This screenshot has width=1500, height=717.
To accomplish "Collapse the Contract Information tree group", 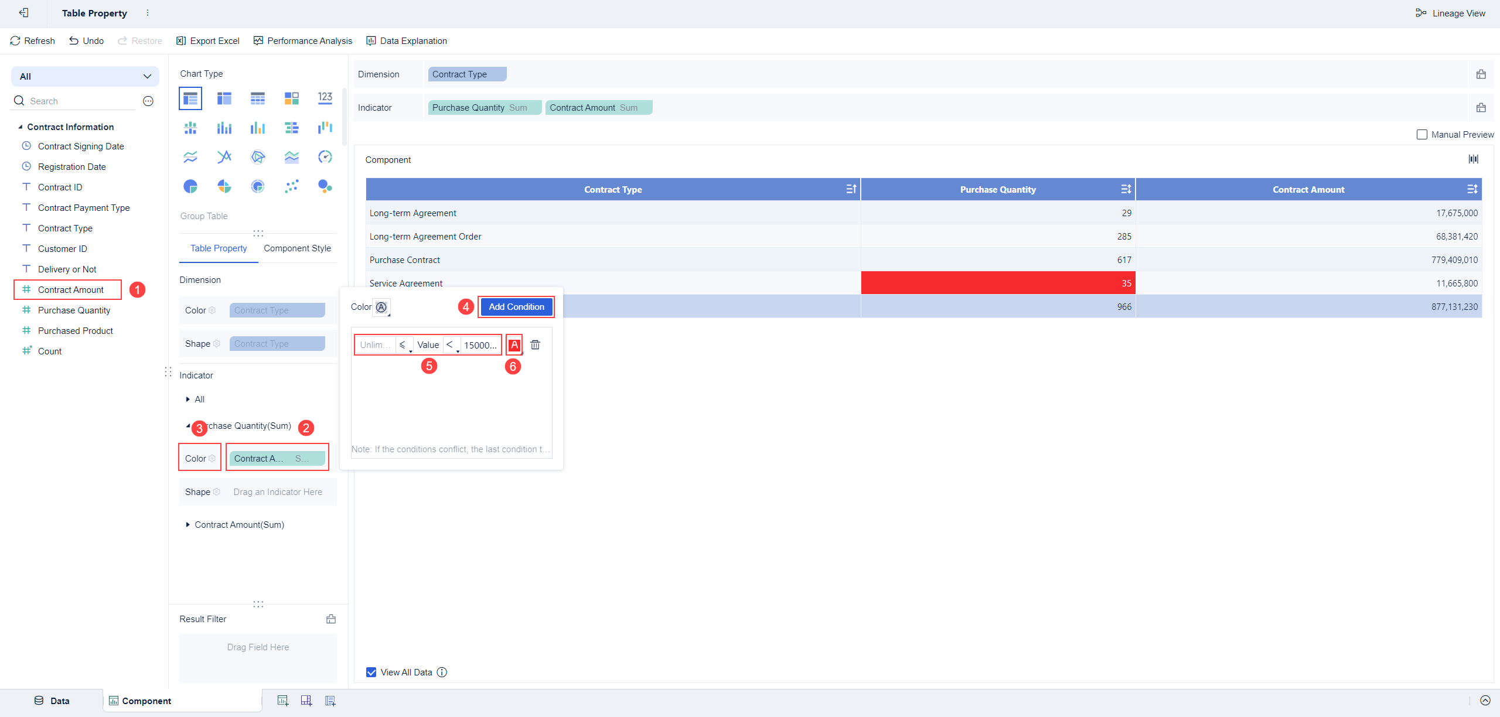I will tap(21, 127).
